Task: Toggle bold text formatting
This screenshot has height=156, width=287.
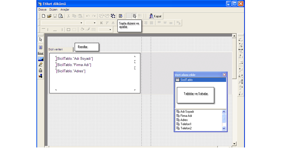Action: pos(102,23)
